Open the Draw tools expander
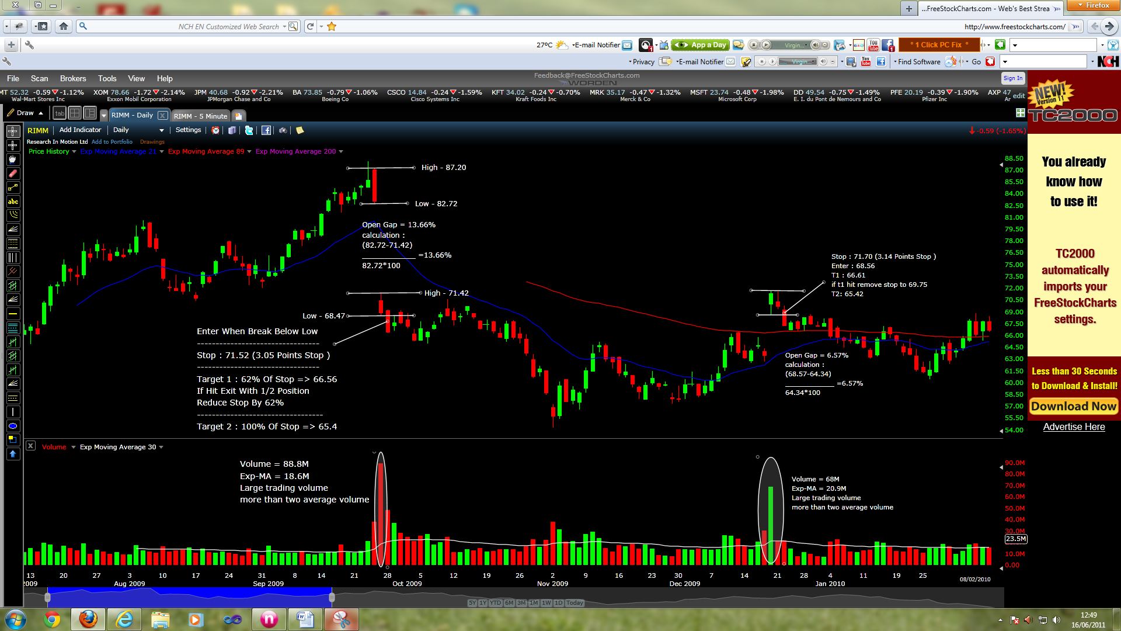The height and width of the screenshot is (631, 1121). click(41, 113)
